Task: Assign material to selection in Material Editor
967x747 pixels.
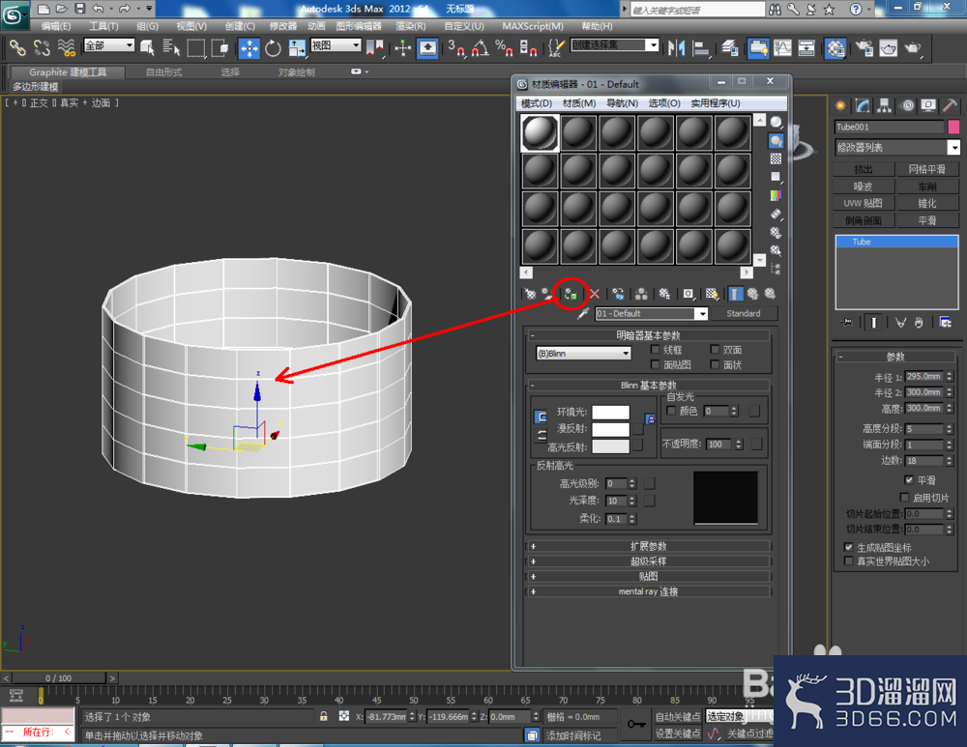Action: point(571,294)
